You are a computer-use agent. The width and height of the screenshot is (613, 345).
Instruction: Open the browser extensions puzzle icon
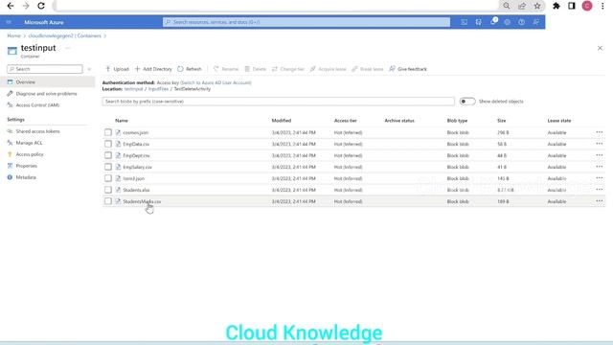556,6
